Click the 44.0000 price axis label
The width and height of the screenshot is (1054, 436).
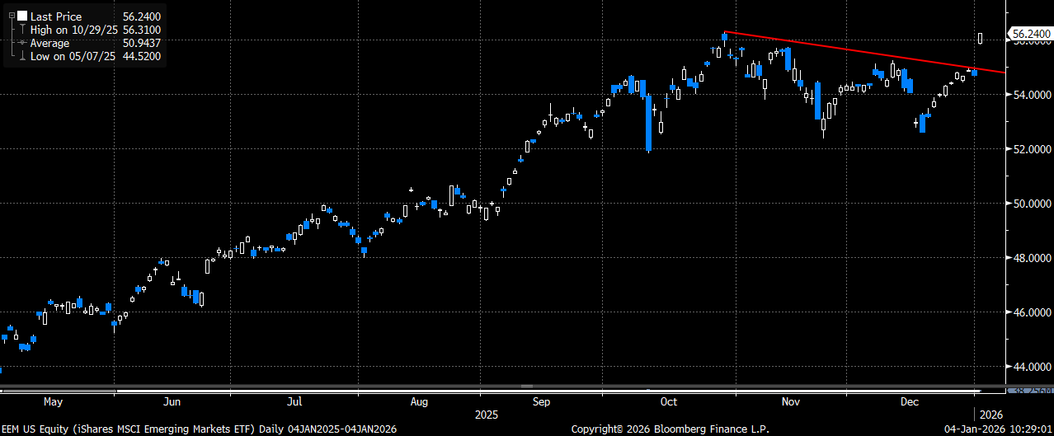pos(1031,368)
